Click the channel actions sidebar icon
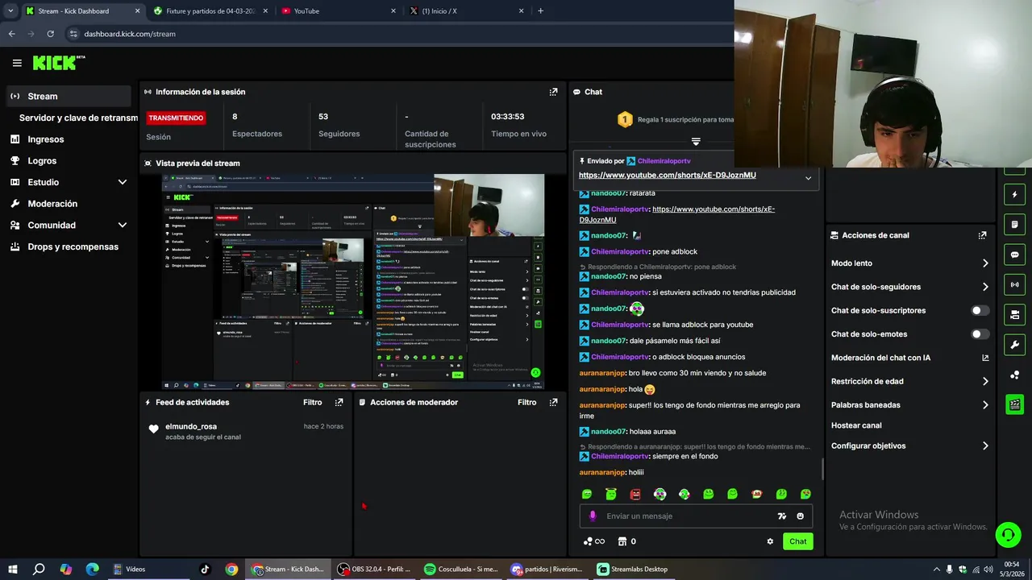This screenshot has width=1032, height=580. pos(1014,314)
